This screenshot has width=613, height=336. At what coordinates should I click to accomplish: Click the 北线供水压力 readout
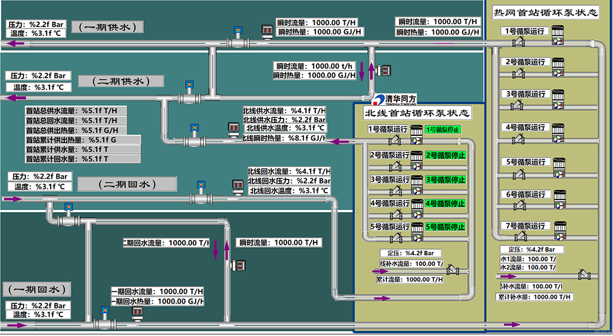tap(284, 120)
